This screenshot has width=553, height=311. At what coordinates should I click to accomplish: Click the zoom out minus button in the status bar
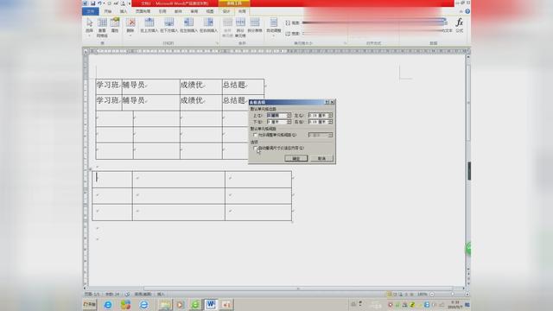[432, 294]
